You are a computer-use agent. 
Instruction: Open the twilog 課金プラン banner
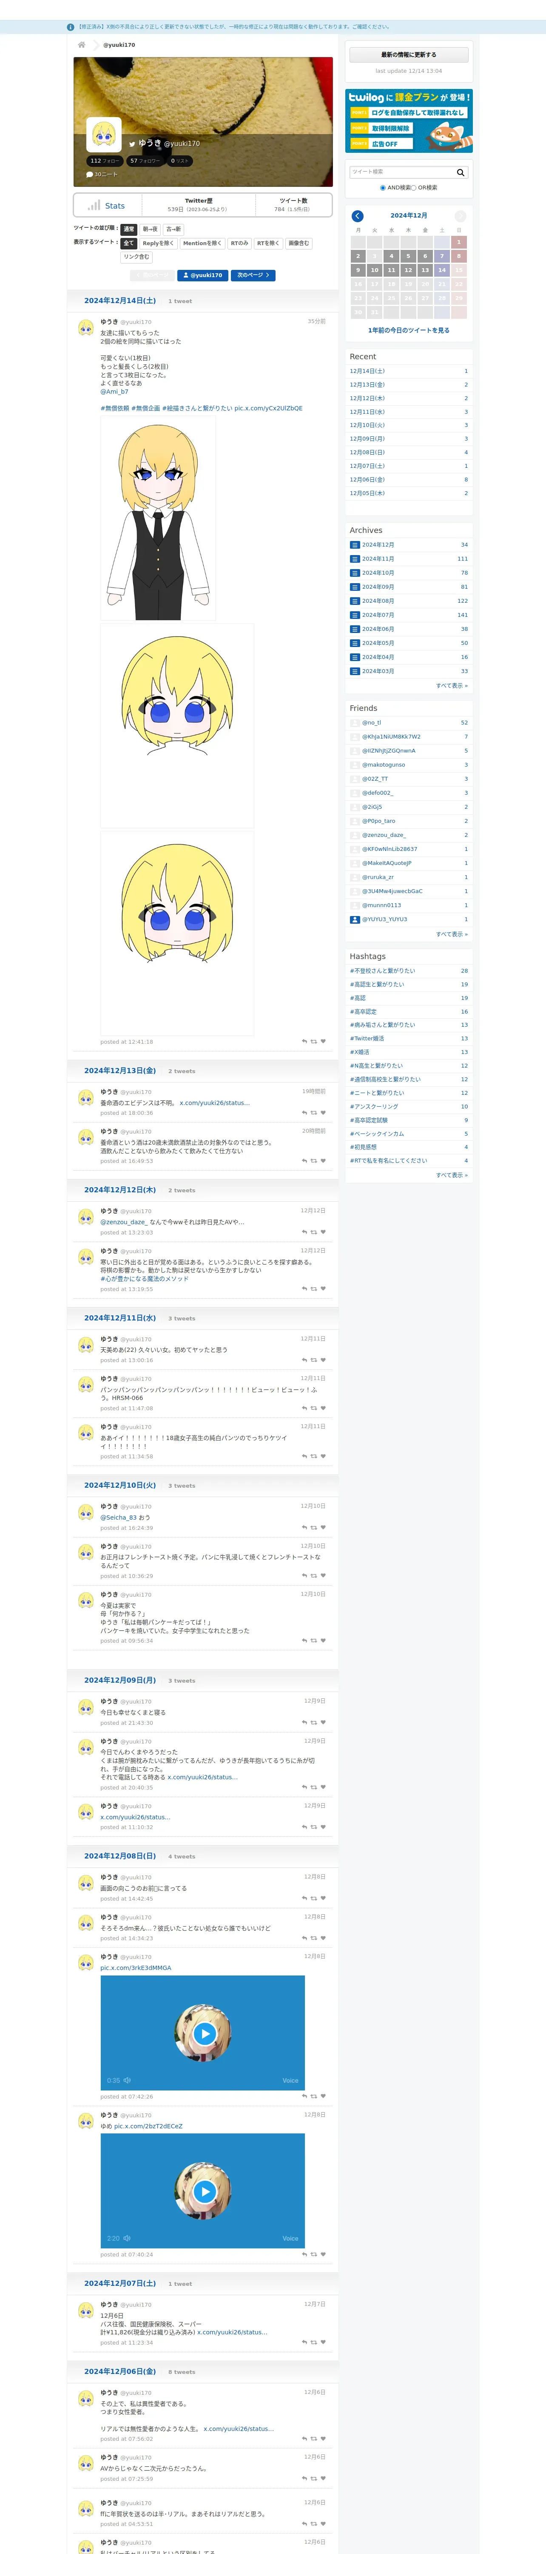tap(408, 121)
